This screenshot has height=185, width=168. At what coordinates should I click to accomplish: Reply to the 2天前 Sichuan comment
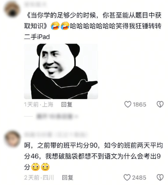point(67,177)
